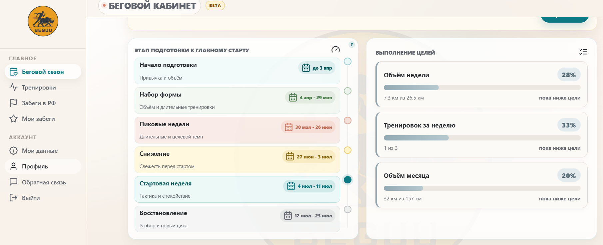Click the BETA badge
This screenshot has height=245, width=603.
(x=215, y=5)
